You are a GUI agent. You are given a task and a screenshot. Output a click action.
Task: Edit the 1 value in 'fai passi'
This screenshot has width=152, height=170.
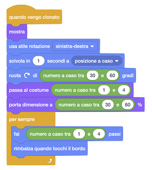79,134
